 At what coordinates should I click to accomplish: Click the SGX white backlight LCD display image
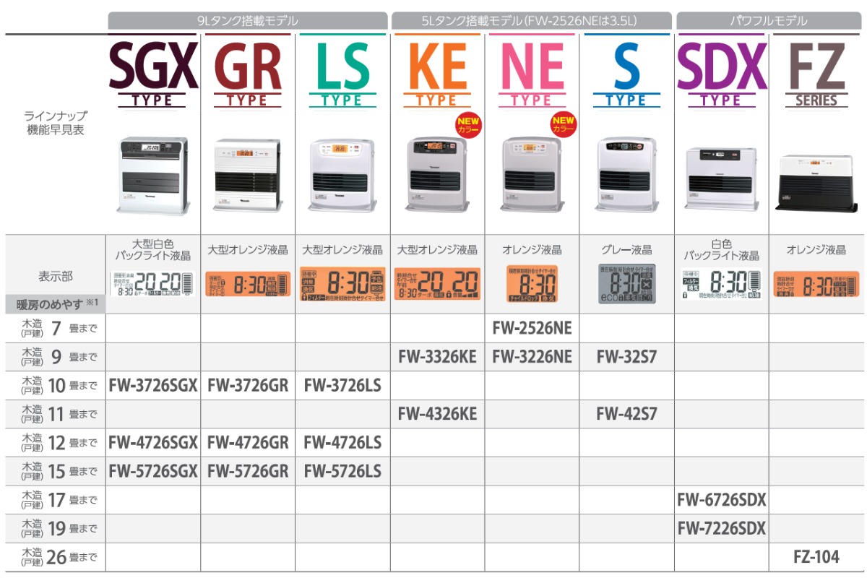(152, 284)
